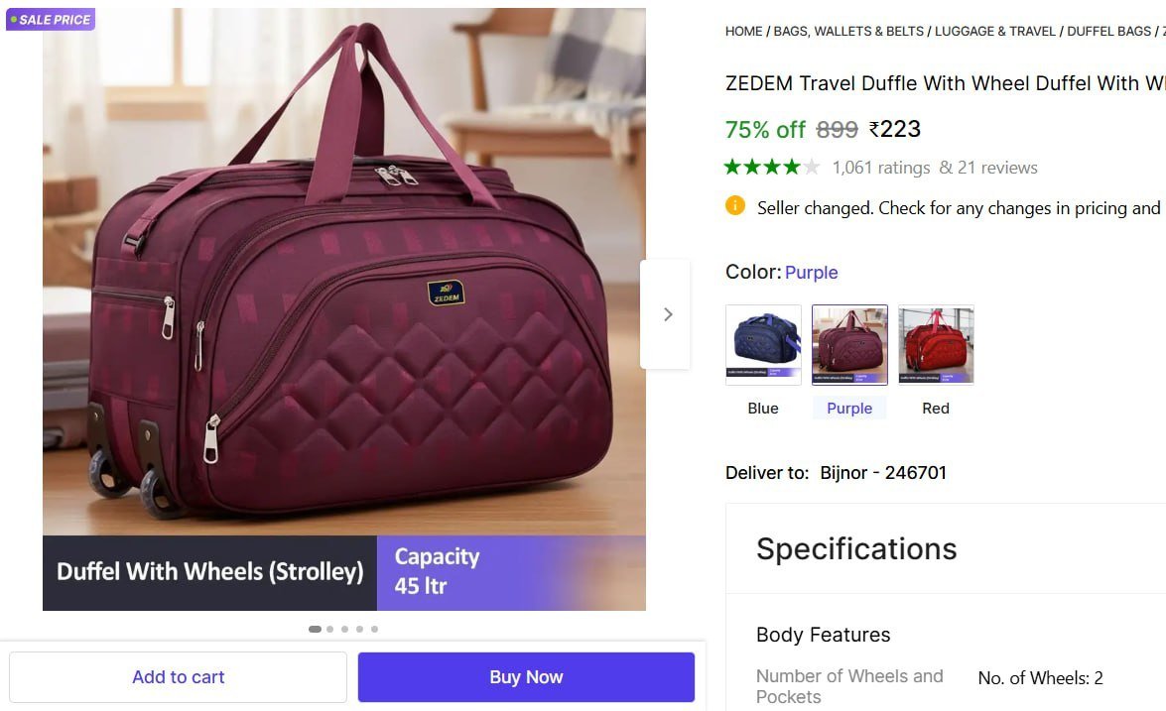Open the 1,061 ratings link

(881, 168)
